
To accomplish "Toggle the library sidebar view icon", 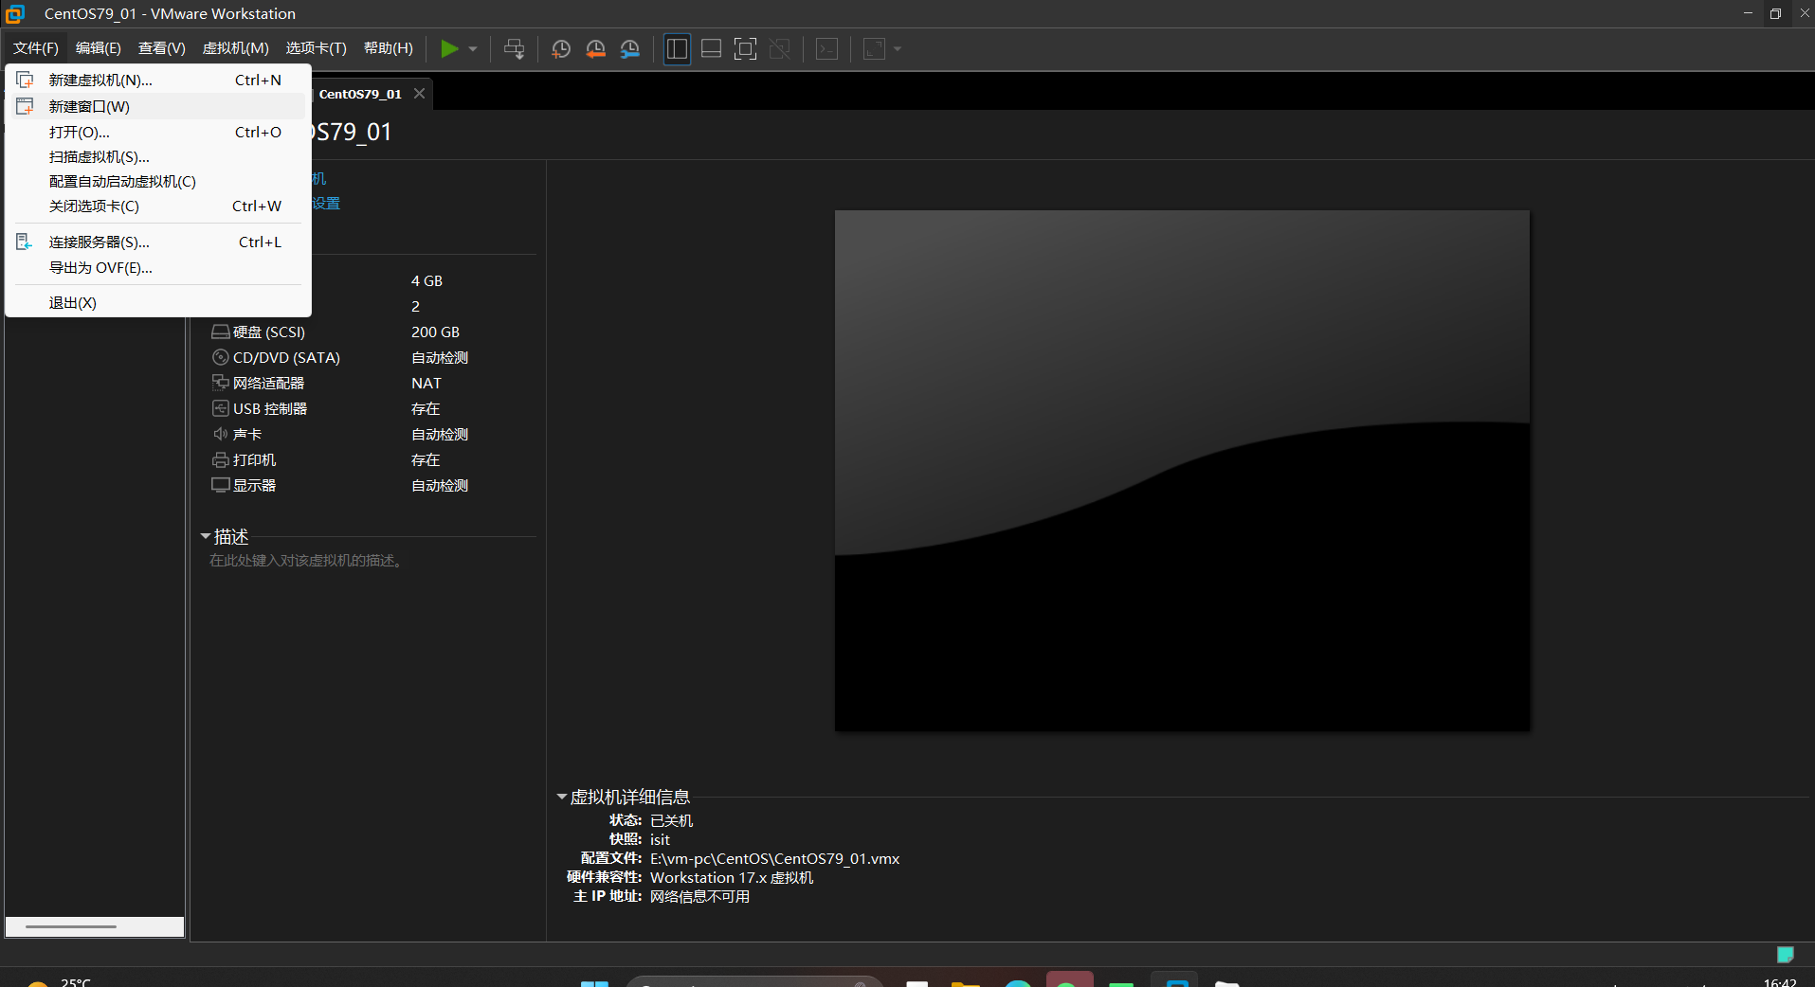I will pos(677,49).
